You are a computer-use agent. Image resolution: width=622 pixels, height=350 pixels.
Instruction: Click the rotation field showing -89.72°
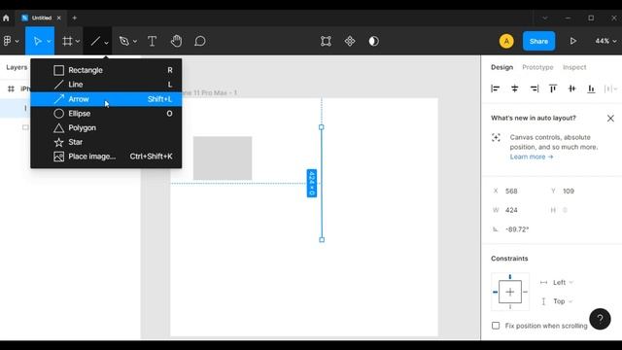pyautogui.click(x=517, y=229)
